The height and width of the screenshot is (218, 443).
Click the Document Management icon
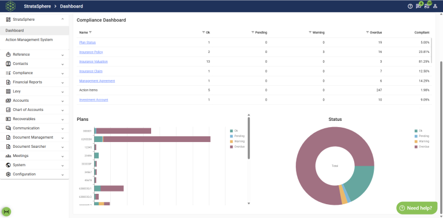tap(8, 137)
